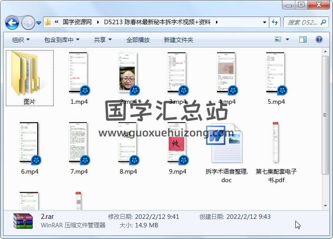Toggle the preview pane button
333x239 pixels.
pyautogui.click(x=303, y=39)
